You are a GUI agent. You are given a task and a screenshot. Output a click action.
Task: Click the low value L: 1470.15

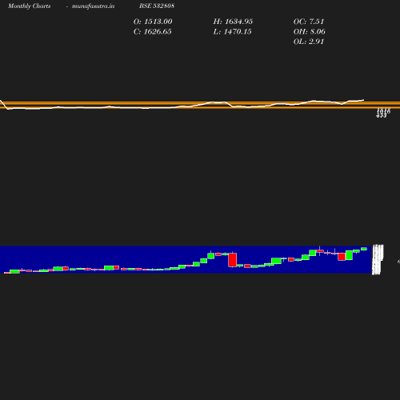point(232,32)
